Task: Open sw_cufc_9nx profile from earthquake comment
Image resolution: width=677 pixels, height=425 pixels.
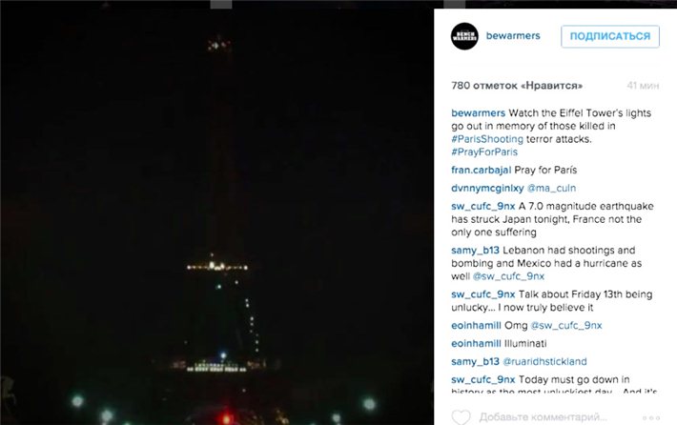Action: (483, 206)
